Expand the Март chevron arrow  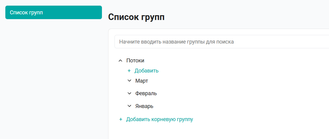coord(129,81)
